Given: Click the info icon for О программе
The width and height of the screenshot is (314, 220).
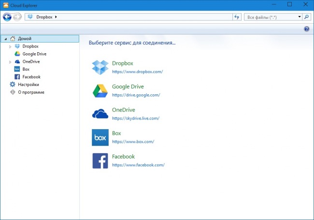Looking at the screenshot, I should pos(13,92).
